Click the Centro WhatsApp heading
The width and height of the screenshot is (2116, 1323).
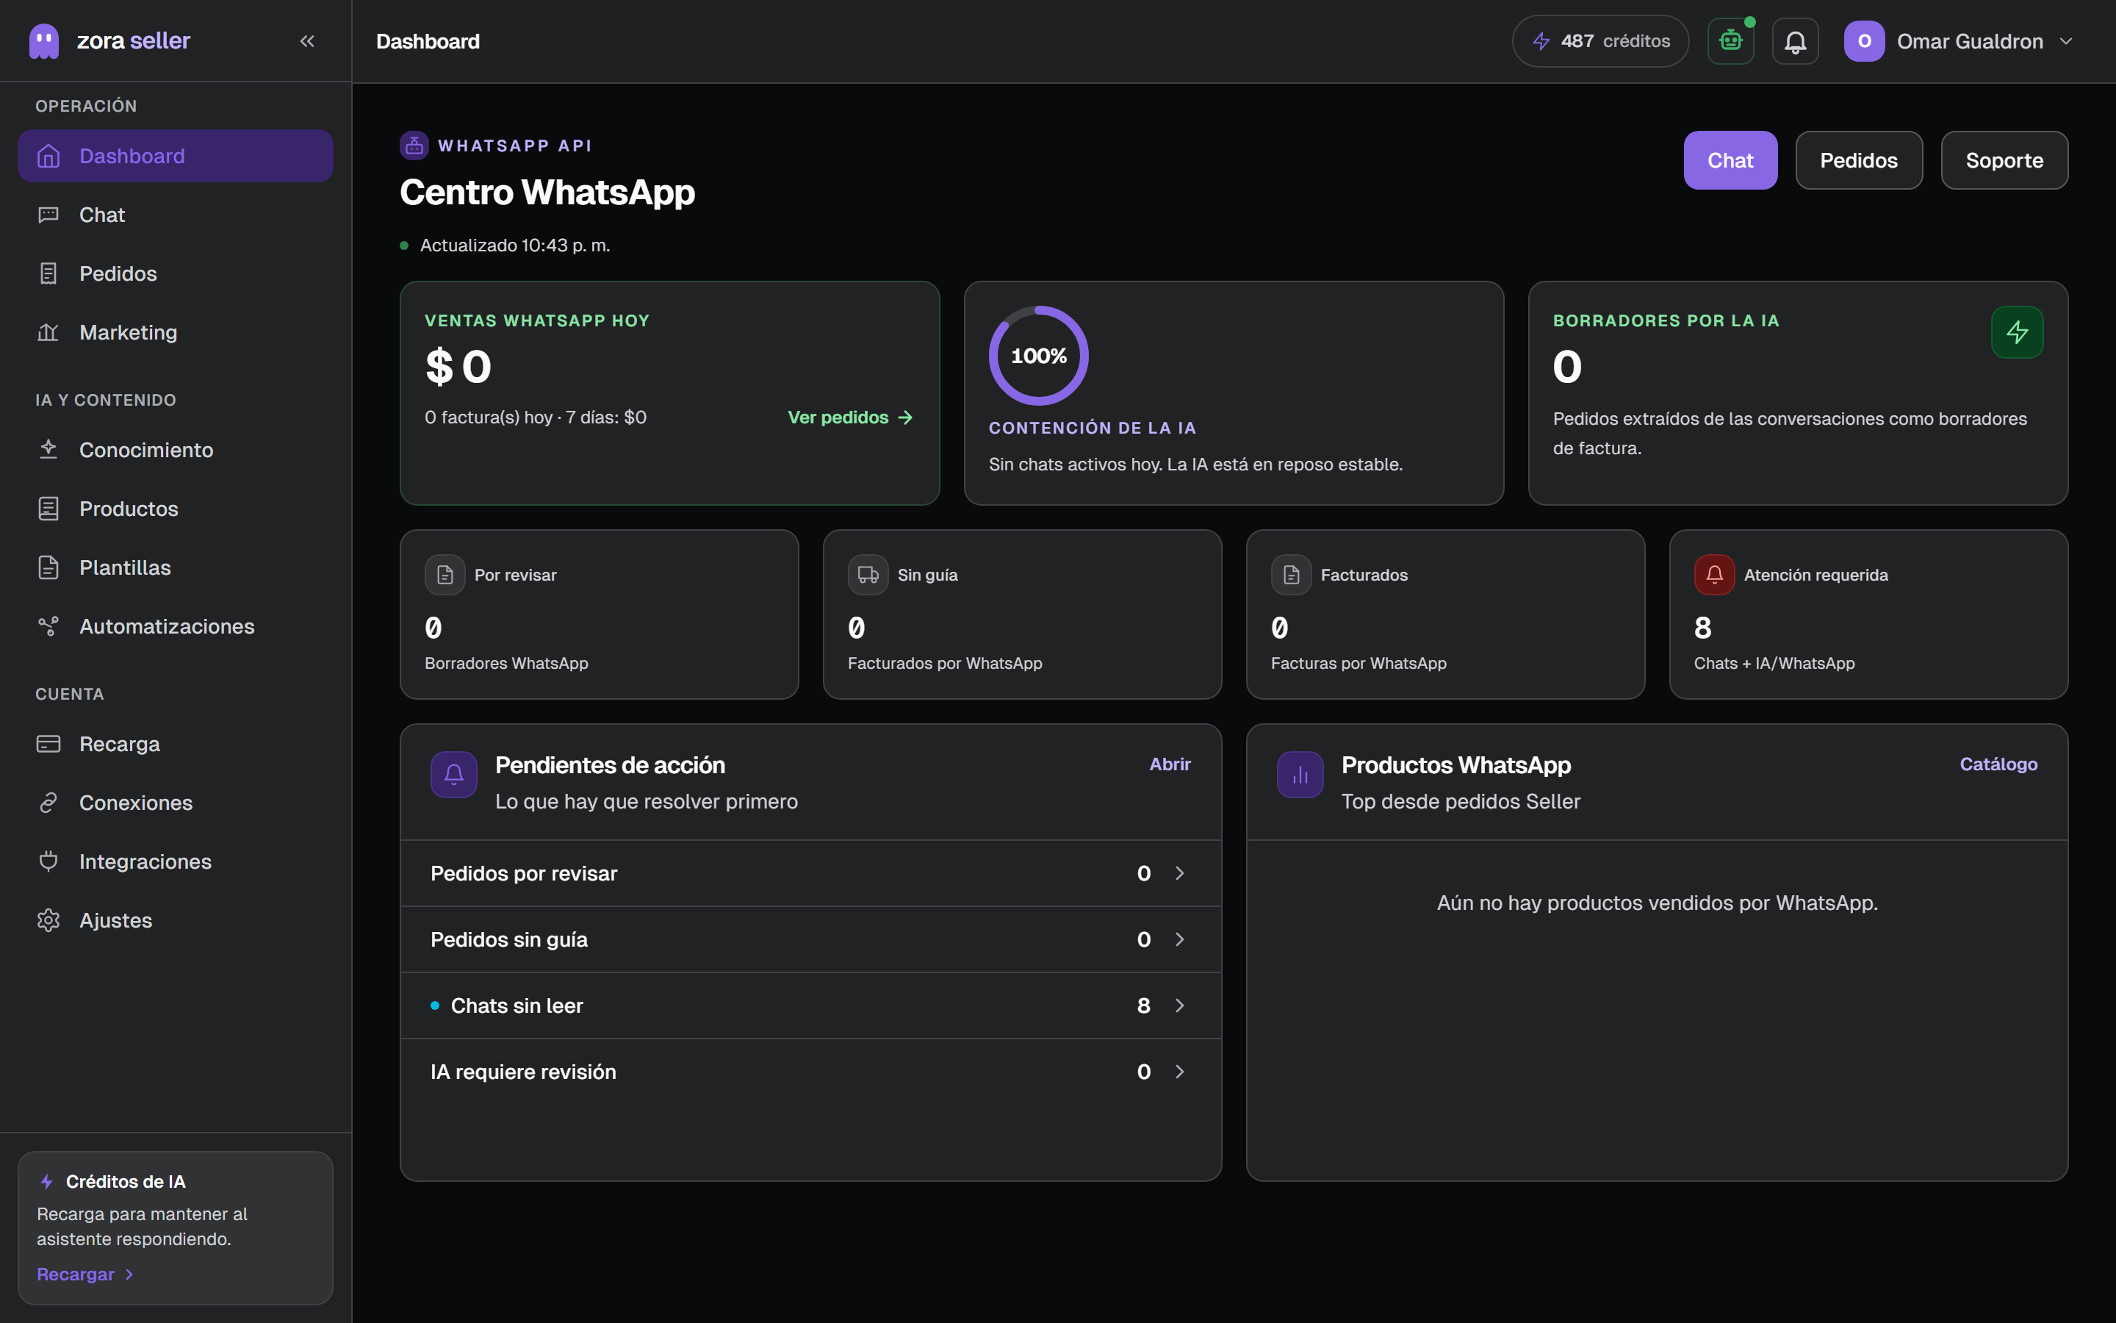pyautogui.click(x=547, y=193)
